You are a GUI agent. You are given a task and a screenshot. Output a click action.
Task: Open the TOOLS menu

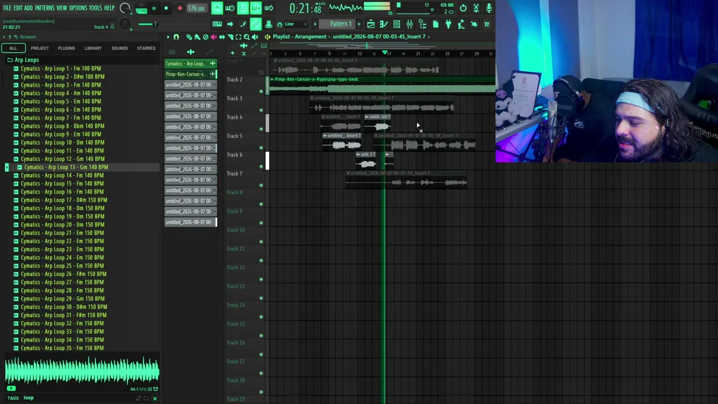[95, 8]
